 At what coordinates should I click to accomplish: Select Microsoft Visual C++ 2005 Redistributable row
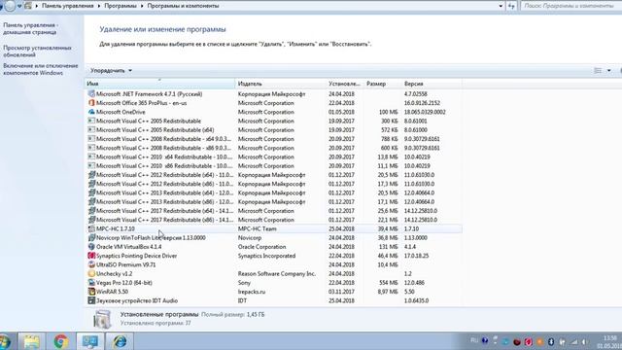[x=273, y=121]
